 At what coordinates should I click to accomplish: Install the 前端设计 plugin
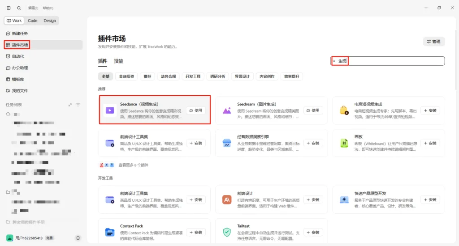pyautogui.click(x=312, y=200)
